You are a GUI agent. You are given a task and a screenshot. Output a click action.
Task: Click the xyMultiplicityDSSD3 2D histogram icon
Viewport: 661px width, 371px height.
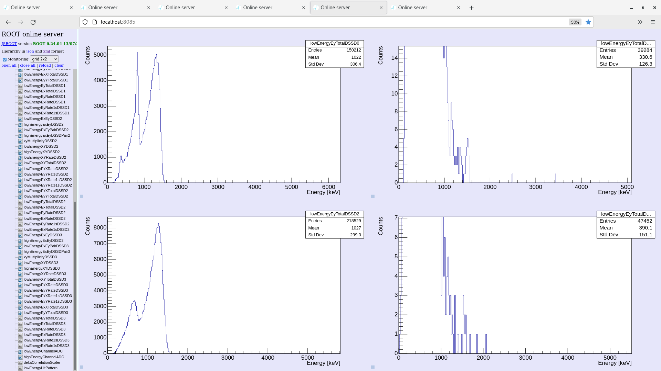[20, 257]
